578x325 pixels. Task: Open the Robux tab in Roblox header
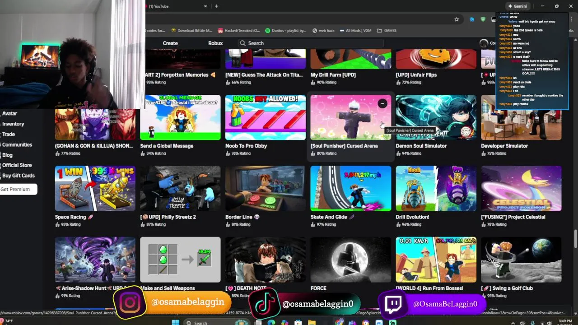tap(215, 43)
